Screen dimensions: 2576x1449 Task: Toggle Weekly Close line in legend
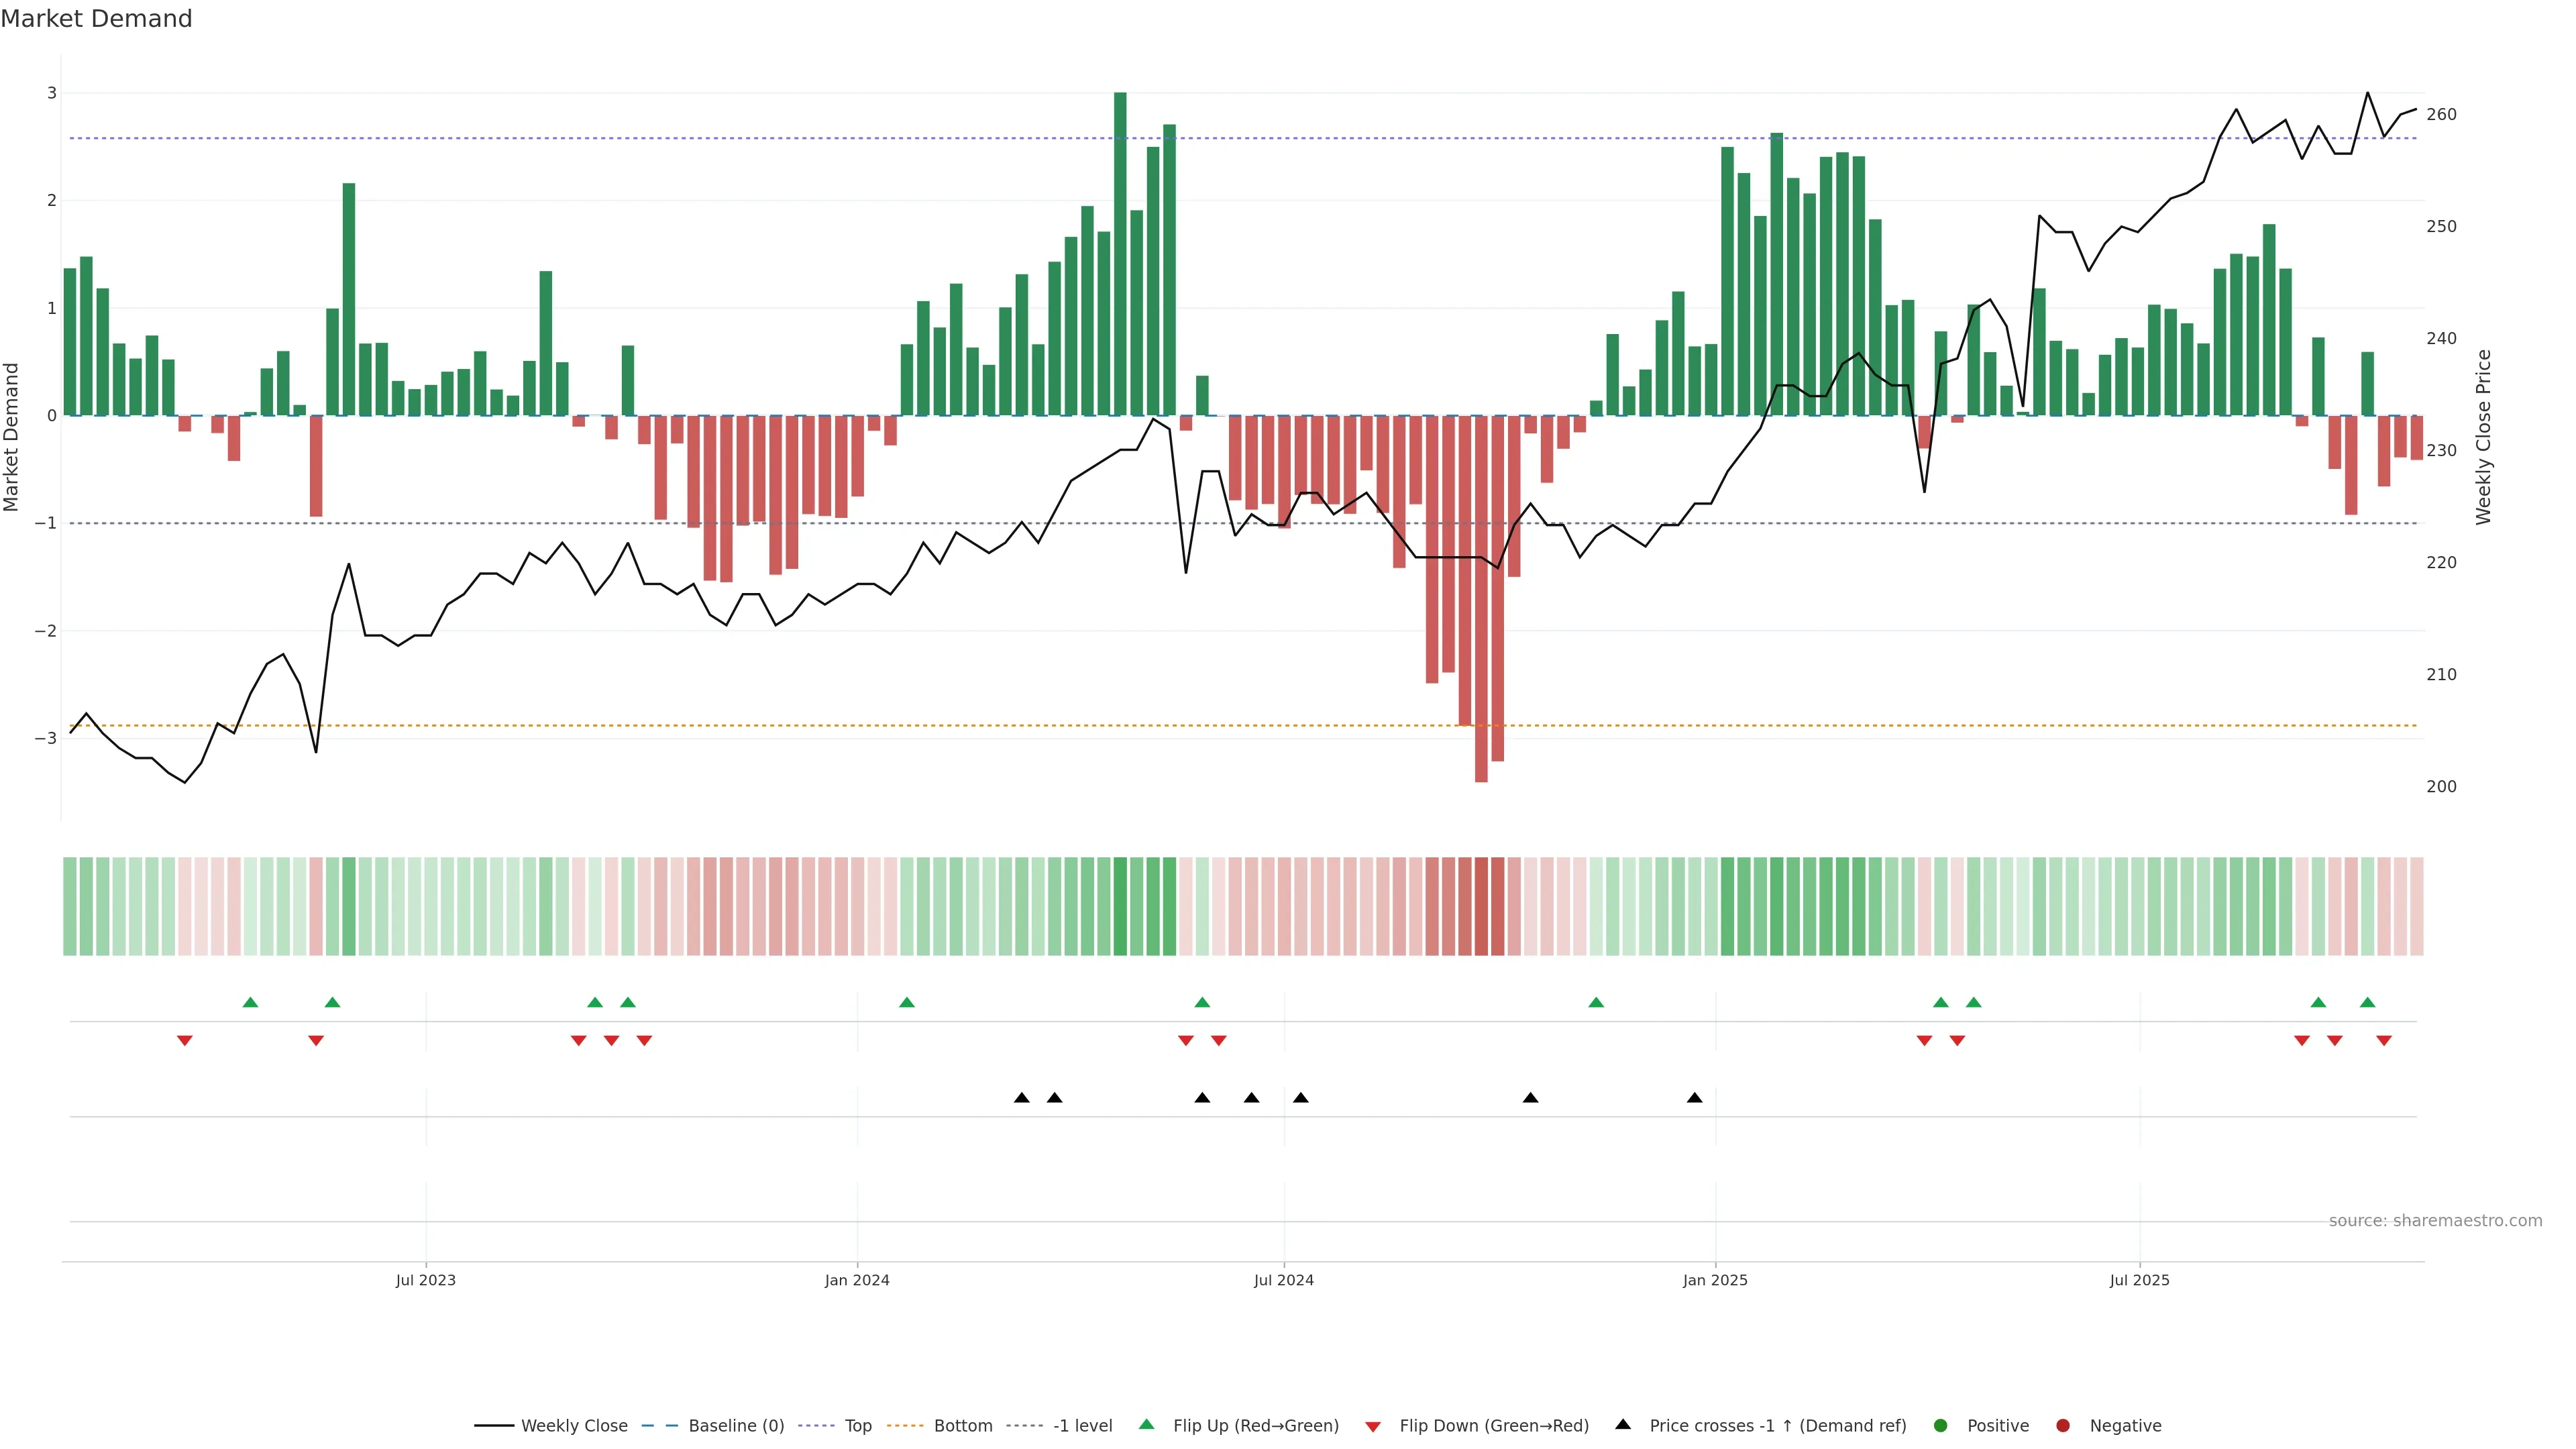click(x=574, y=1426)
